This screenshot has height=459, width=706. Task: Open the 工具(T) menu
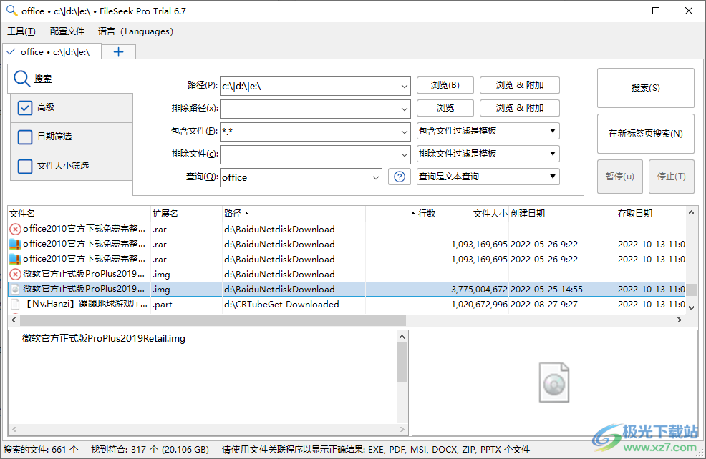pos(21,31)
